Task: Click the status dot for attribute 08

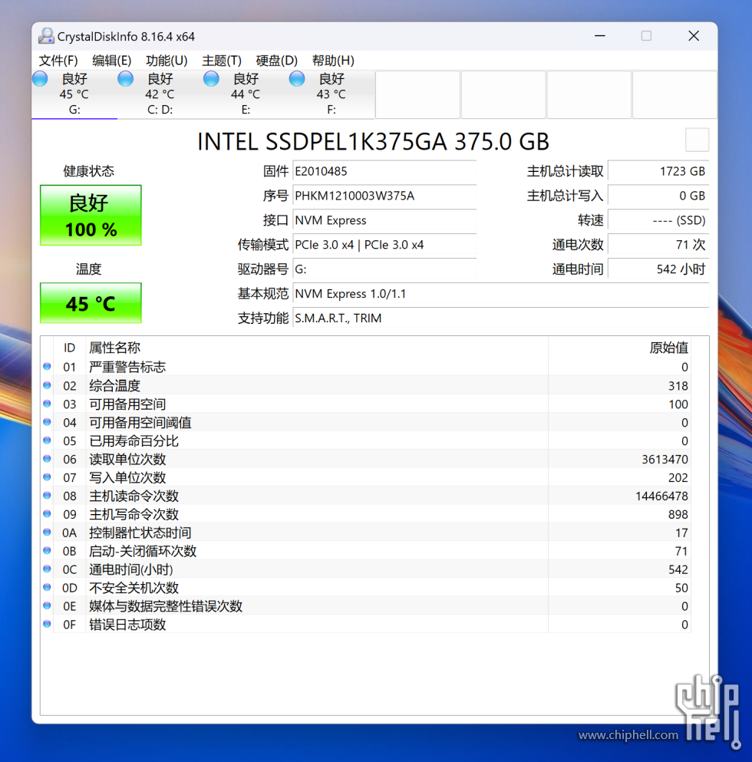Action: 47,495
